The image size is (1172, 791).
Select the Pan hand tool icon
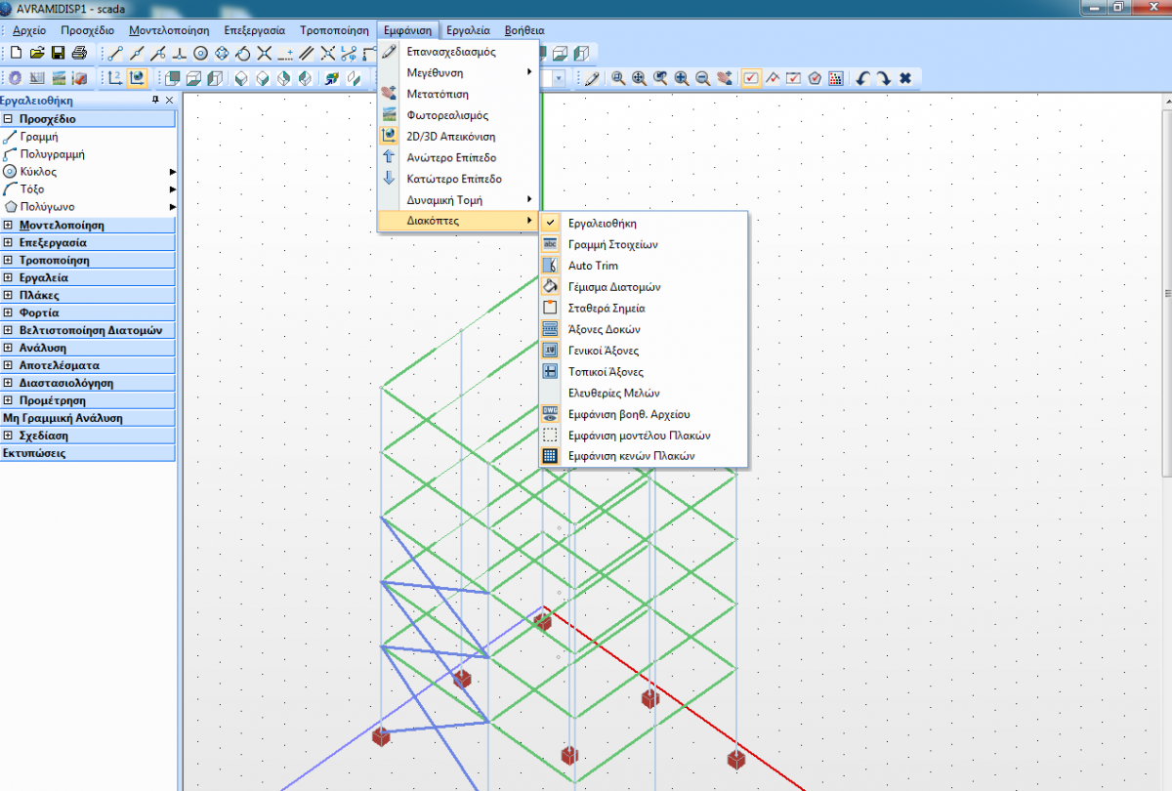click(724, 78)
